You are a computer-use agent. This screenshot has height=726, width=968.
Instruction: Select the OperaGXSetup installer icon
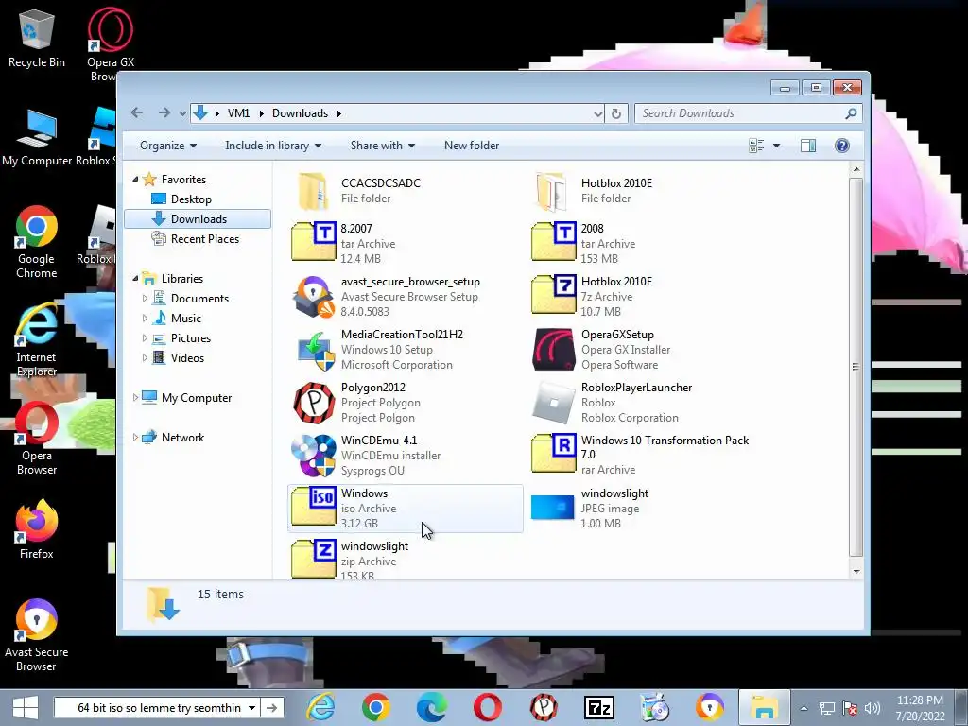[553, 349]
